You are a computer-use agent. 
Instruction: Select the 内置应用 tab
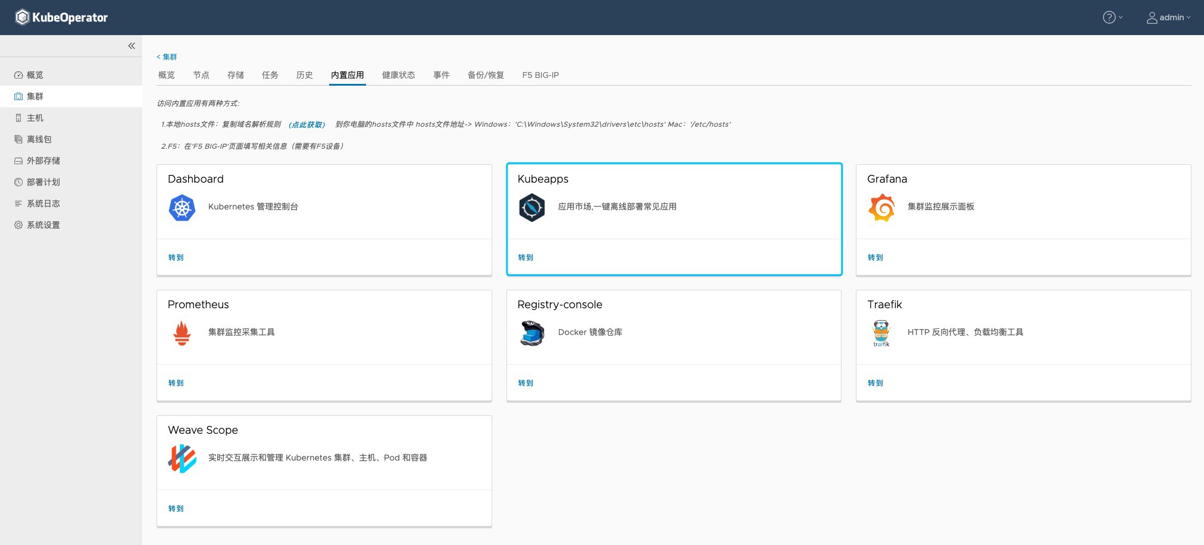click(348, 75)
